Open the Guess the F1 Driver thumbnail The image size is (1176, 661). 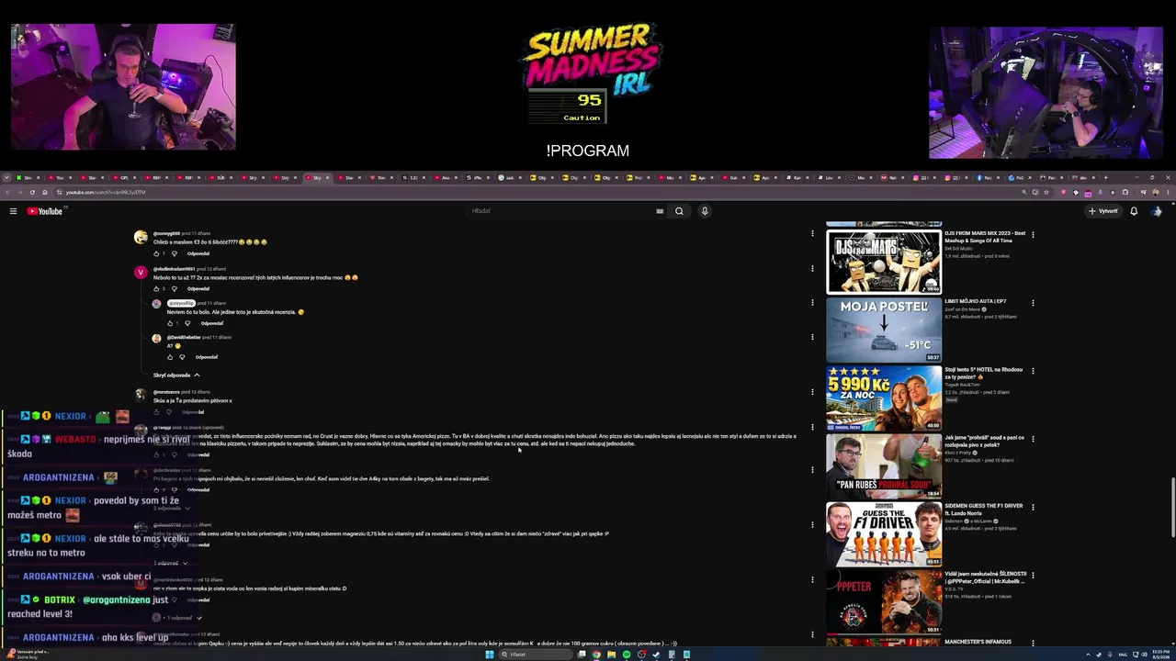click(884, 534)
